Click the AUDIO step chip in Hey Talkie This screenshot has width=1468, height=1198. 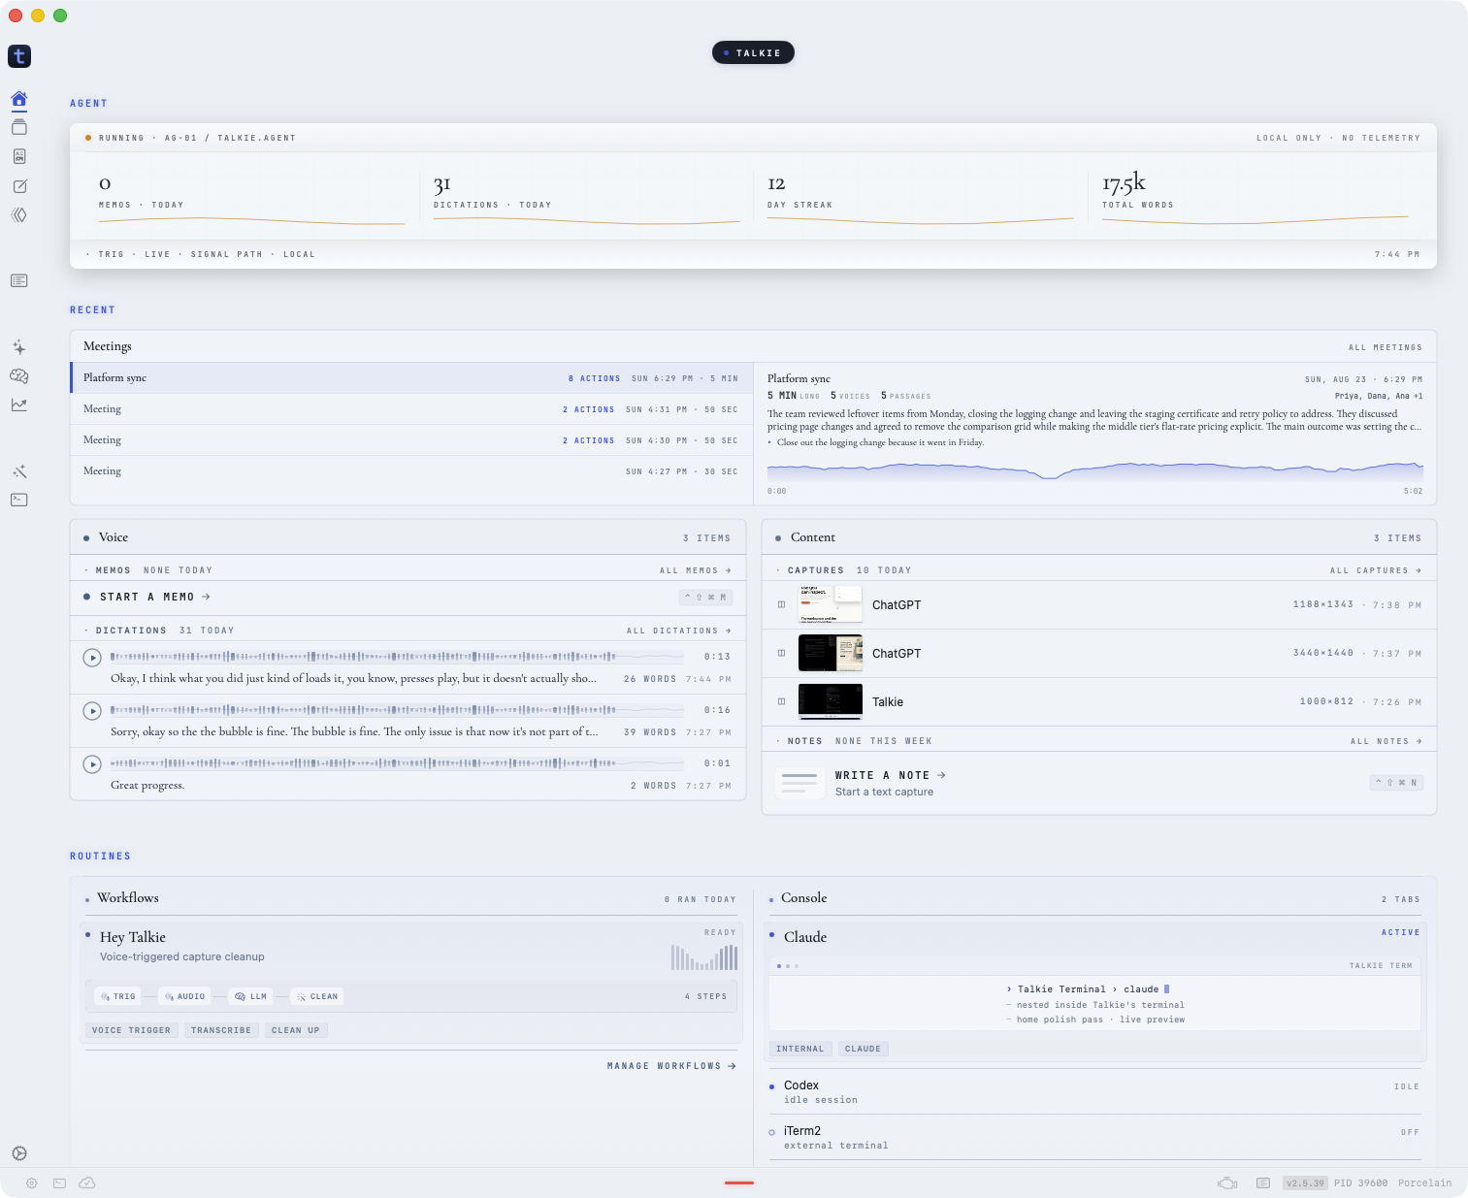[185, 996]
